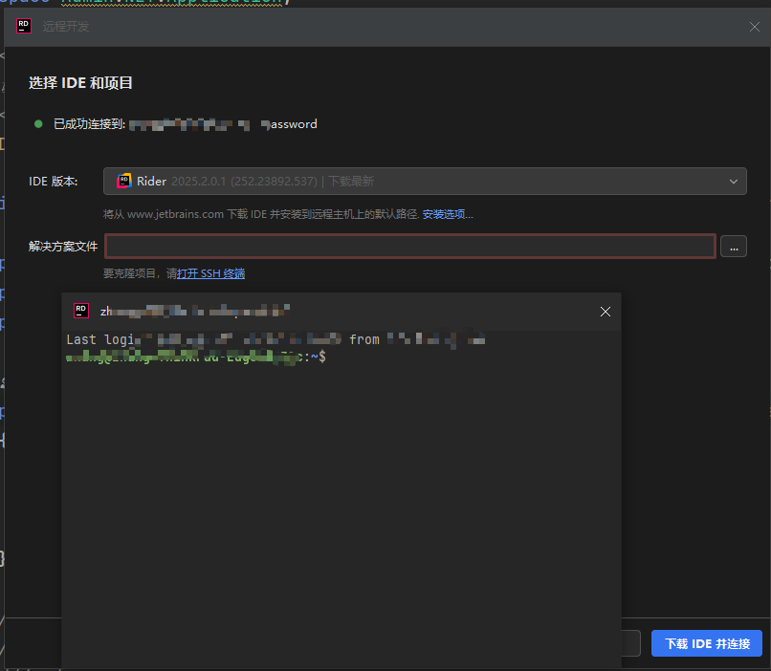Close the SSH terminal popup window

point(605,312)
